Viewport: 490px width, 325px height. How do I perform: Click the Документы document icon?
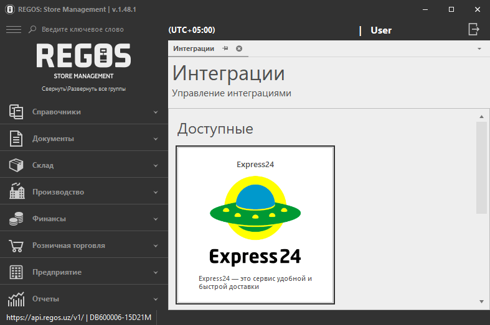pyautogui.click(x=16, y=139)
